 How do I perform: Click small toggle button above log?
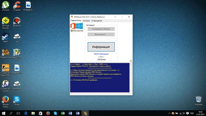click(131, 61)
